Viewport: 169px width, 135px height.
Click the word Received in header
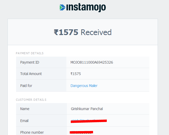tap(96, 32)
